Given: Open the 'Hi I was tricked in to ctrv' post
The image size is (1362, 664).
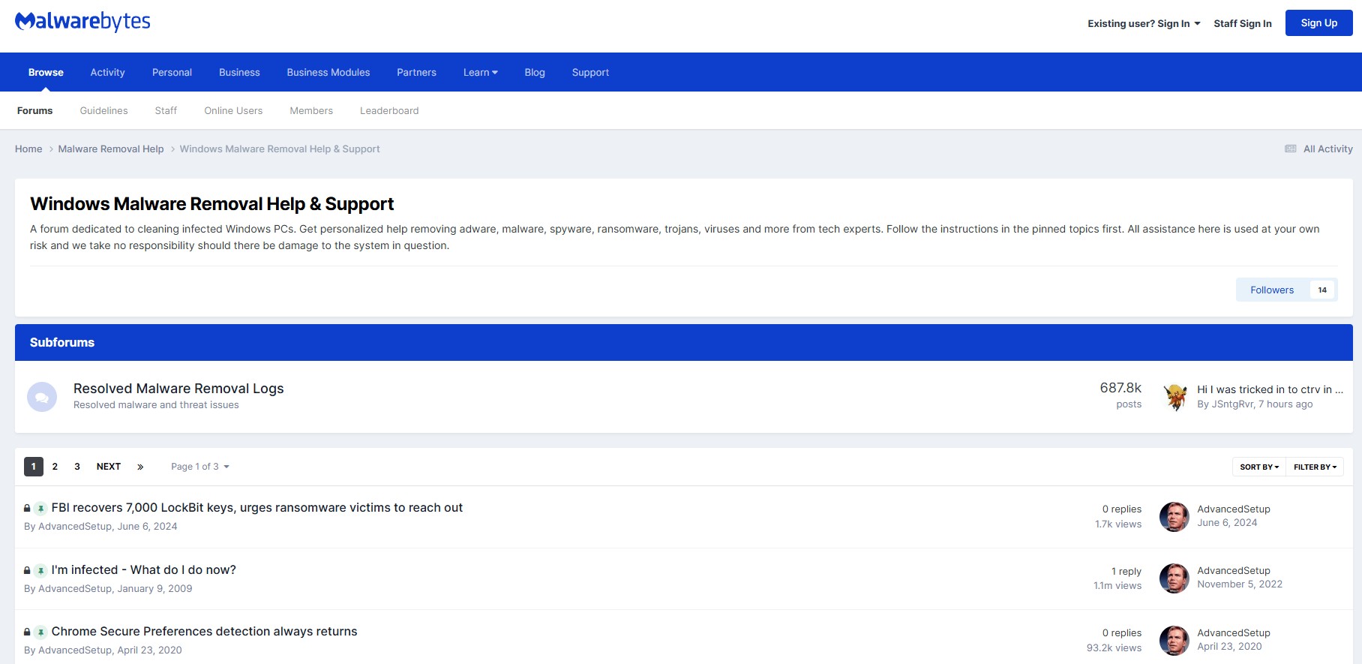Looking at the screenshot, I should (1270, 389).
